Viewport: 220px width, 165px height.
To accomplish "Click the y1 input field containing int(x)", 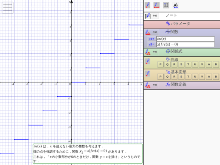I will click(x=186, y=39).
